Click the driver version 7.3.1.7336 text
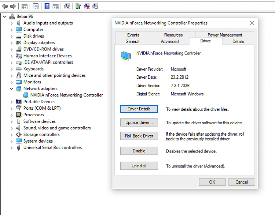The height and width of the screenshot is (215, 275). [180, 86]
